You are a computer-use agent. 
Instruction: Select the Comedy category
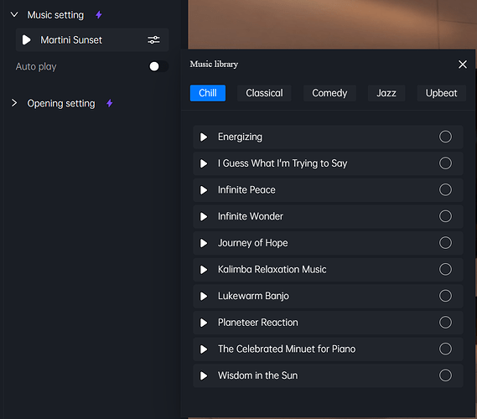(x=329, y=93)
